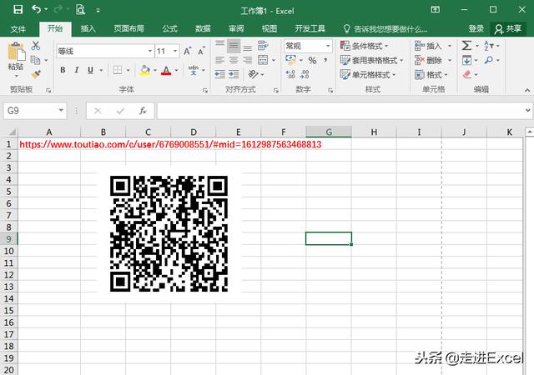The width and height of the screenshot is (534, 375).
Task: Click the Comma style icon
Action: click(325, 60)
